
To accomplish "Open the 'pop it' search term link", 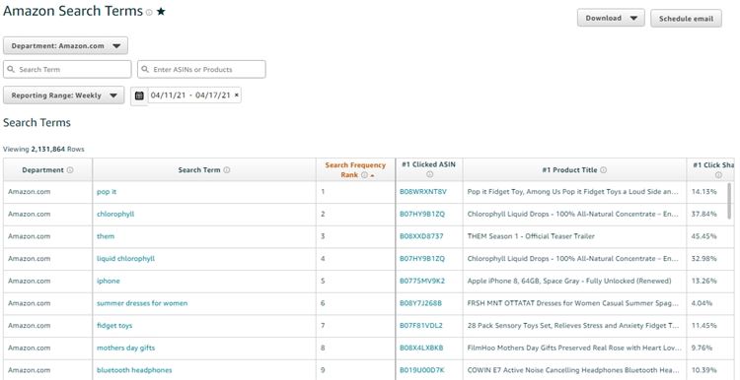I will click(107, 192).
